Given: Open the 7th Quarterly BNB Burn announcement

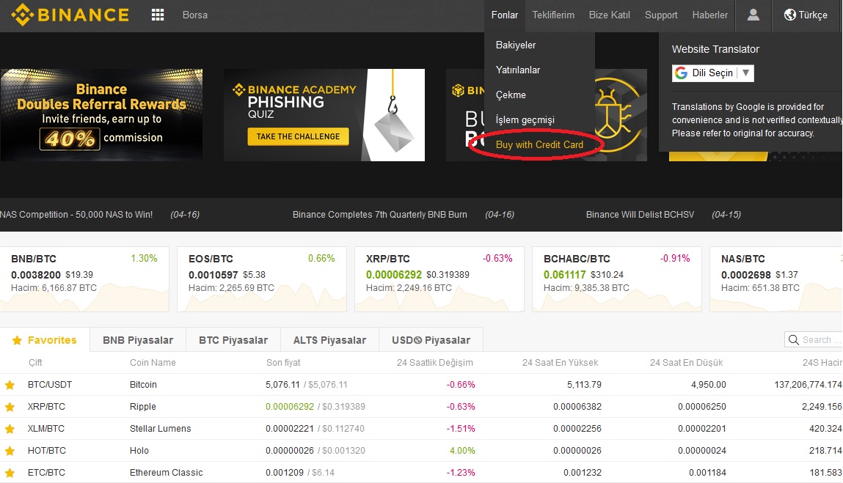Looking at the screenshot, I should pyautogui.click(x=379, y=214).
